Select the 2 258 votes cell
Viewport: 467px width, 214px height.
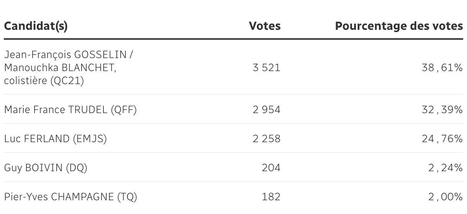[266, 139]
